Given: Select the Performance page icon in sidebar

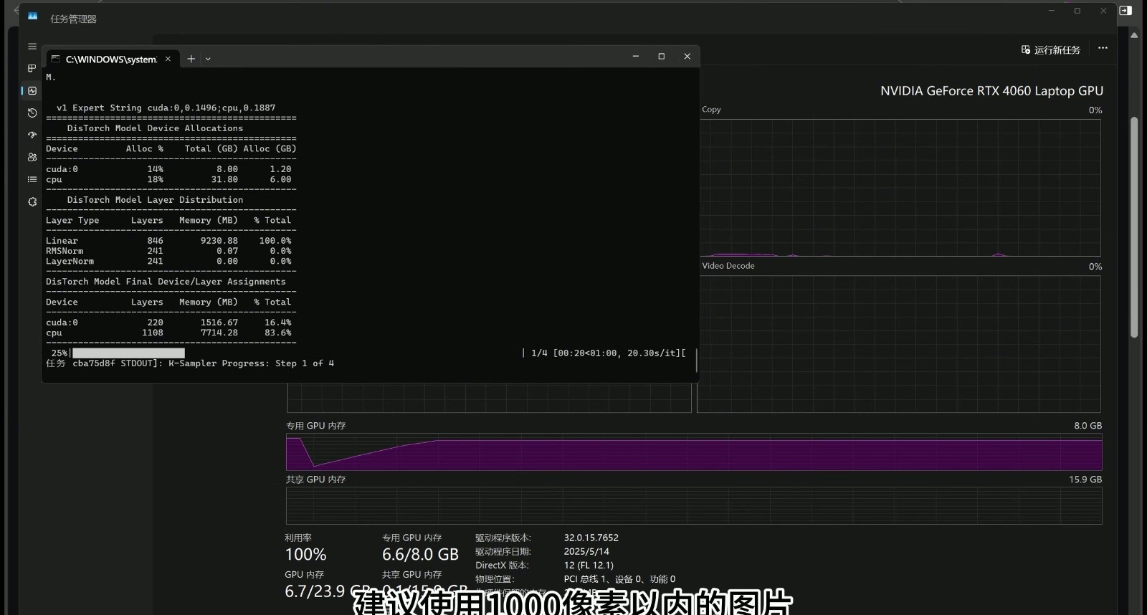Looking at the screenshot, I should tap(32, 90).
